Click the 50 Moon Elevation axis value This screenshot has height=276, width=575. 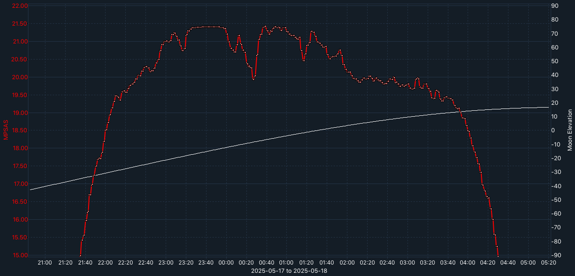click(x=554, y=61)
